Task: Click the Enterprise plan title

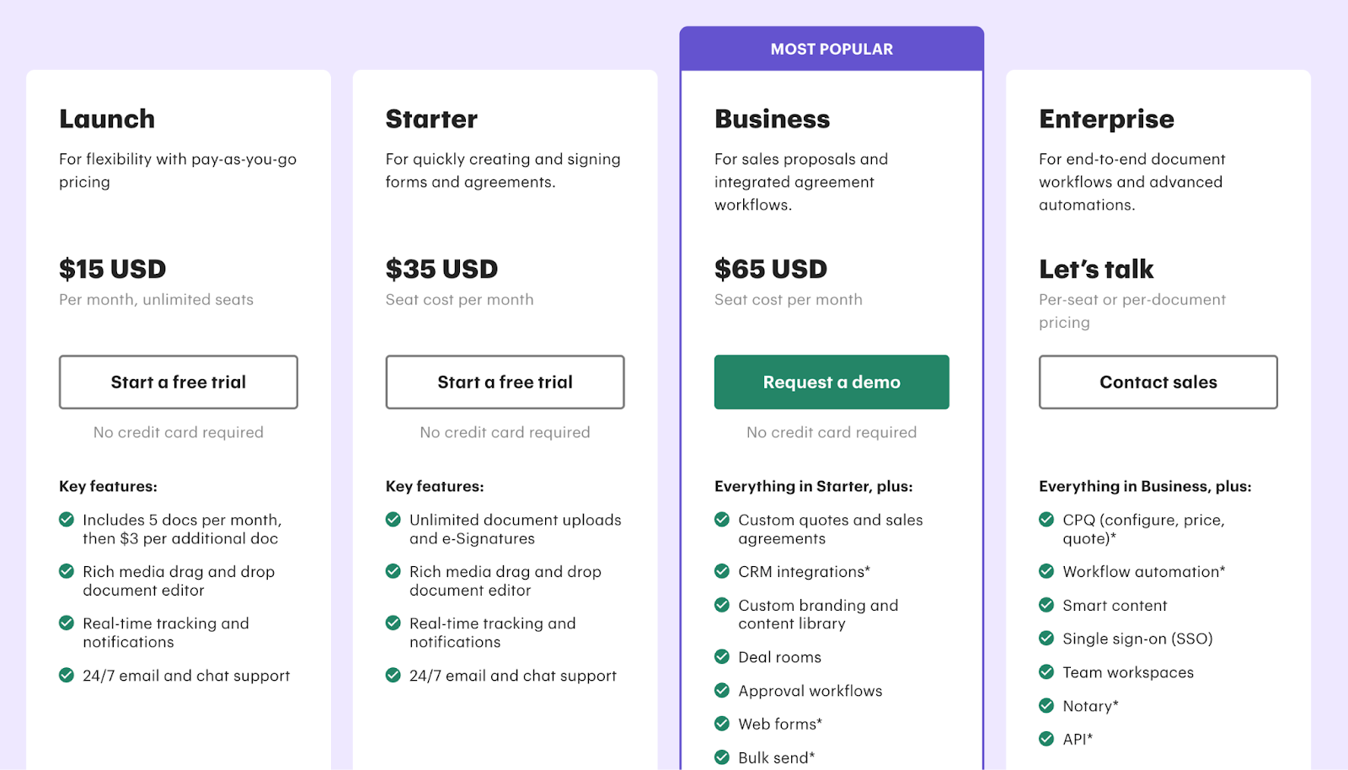Action: (x=1106, y=119)
